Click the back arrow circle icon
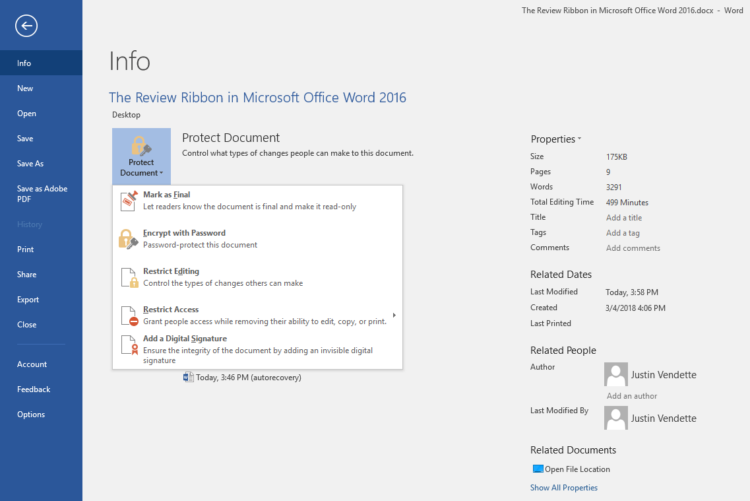The image size is (750, 501). tap(26, 26)
